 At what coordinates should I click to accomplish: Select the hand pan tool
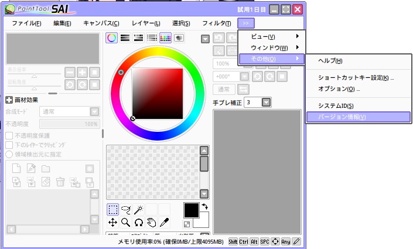point(152,223)
